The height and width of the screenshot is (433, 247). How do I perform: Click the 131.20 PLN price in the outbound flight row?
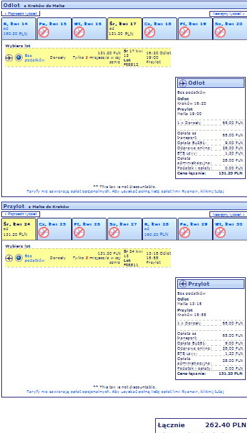pos(109,52)
